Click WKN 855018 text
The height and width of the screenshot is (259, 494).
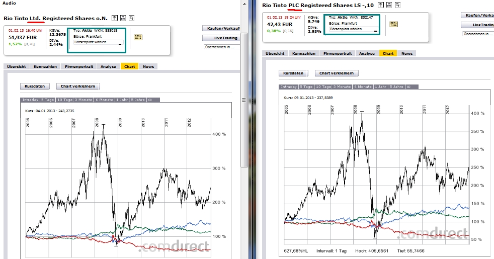[x=106, y=31]
